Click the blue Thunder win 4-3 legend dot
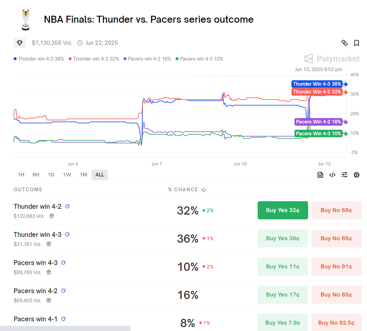 tap(15, 59)
